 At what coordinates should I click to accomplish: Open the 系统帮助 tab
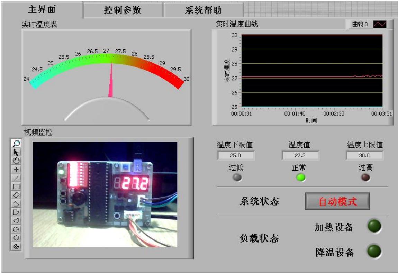coord(203,10)
